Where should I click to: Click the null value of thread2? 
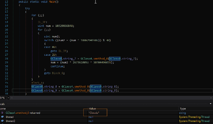click(91, 121)
